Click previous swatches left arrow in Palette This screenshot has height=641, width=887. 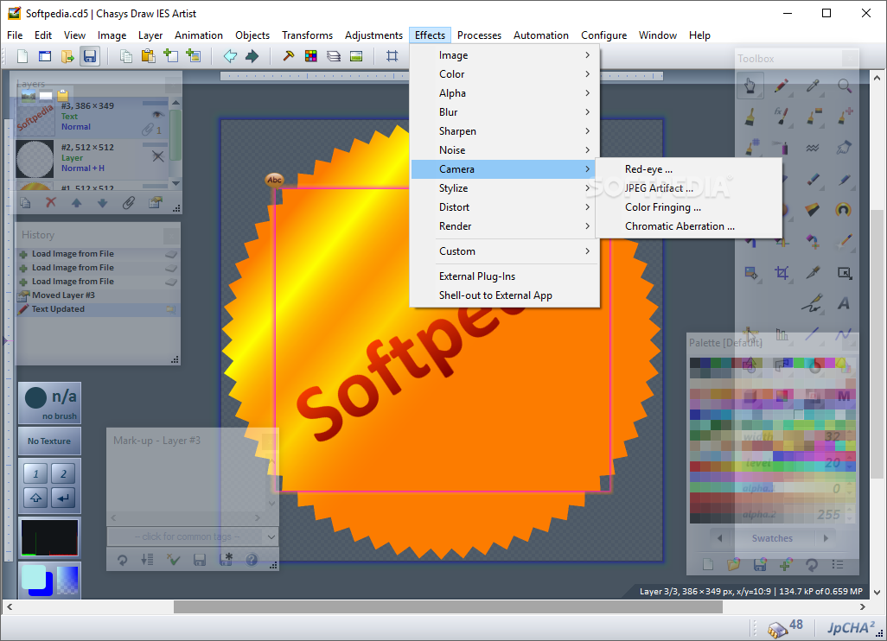(x=719, y=538)
